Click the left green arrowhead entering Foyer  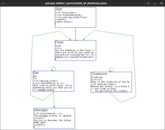coord(70,39)
